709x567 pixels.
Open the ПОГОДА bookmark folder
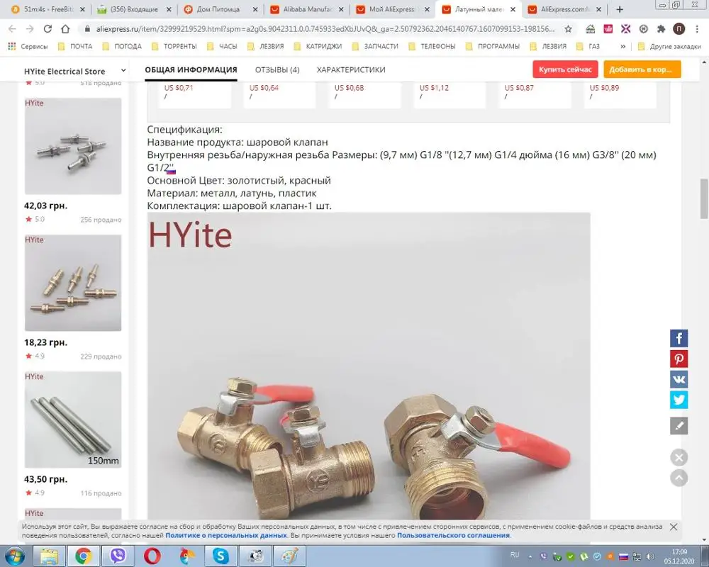tap(122, 46)
